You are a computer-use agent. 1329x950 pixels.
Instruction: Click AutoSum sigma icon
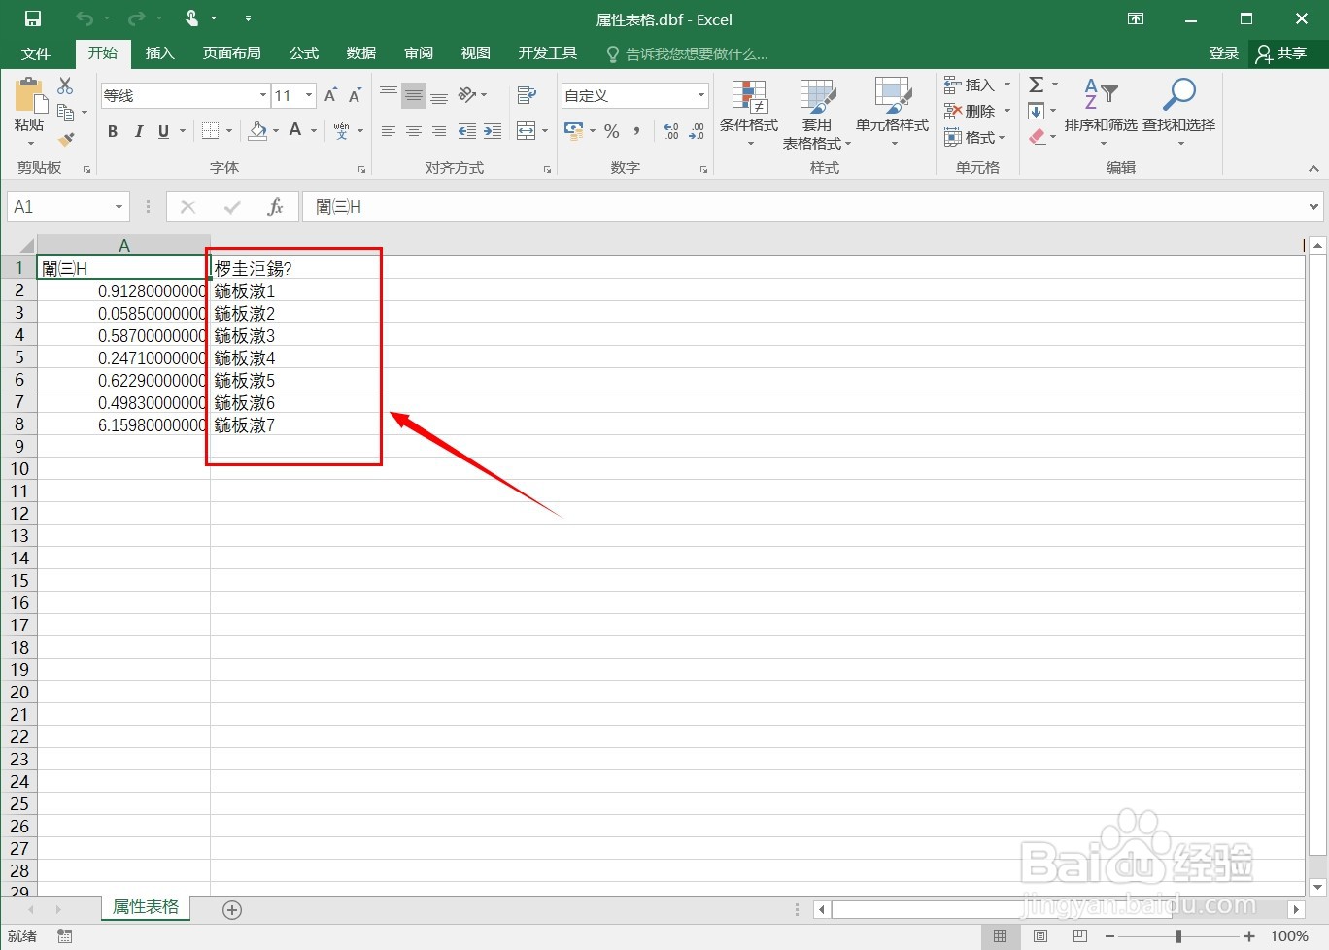1037,85
